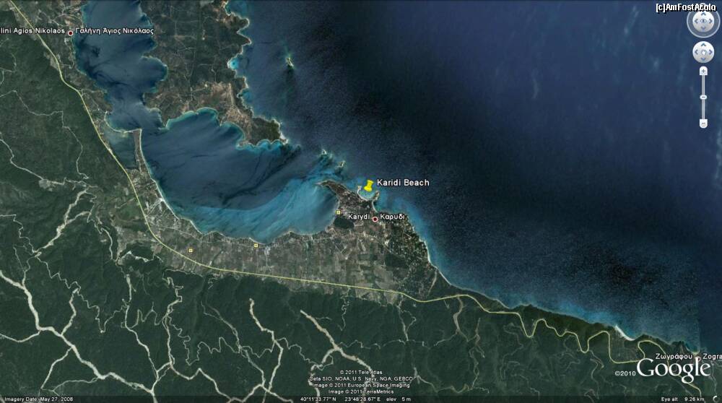Click the Karidi Beach placemark label
The height and width of the screenshot is (403, 722).
click(403, 183)
